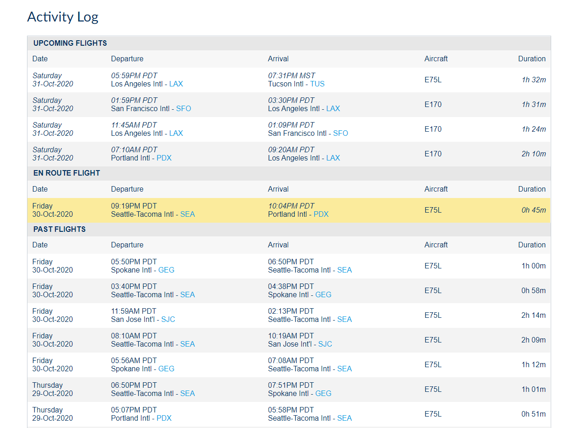Select the '0h 45m' en route duration

(534, 210)
